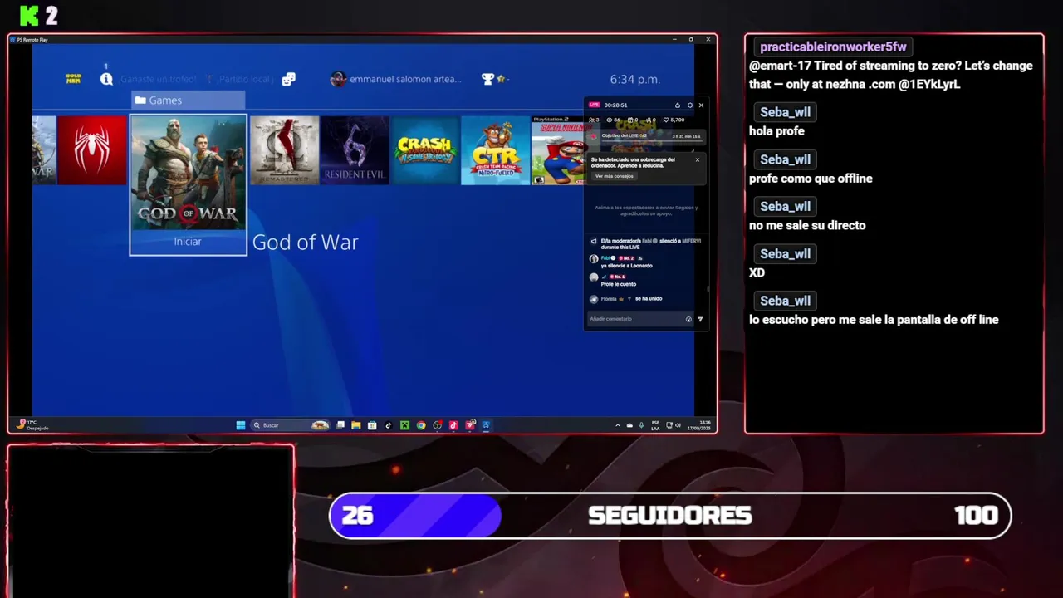The height and width of the screenshot is (598, 1063).
Task: Open File Explorer from taskbar
Action: pos(356,425)
